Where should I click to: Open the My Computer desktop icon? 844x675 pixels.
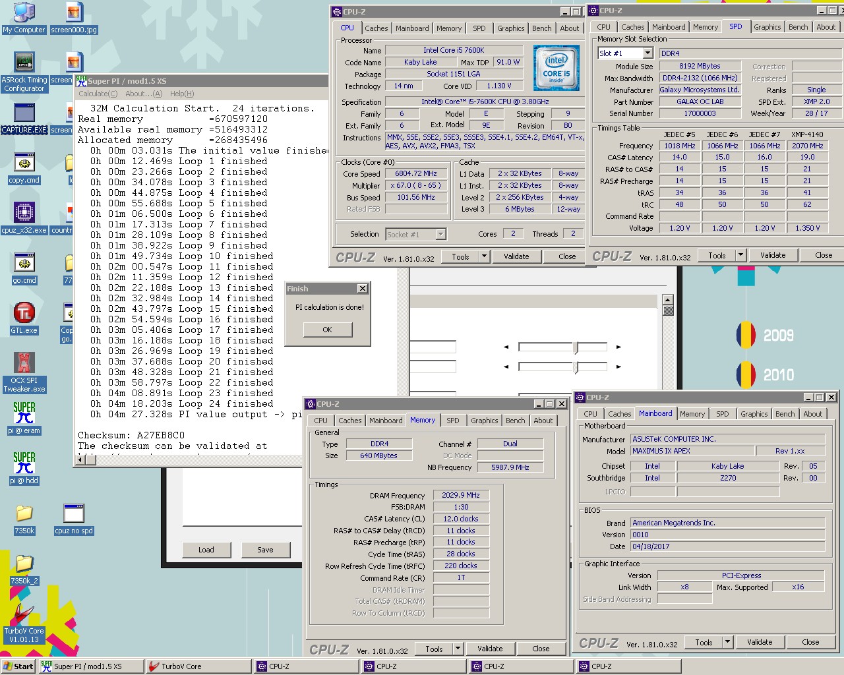pos(24,18)
